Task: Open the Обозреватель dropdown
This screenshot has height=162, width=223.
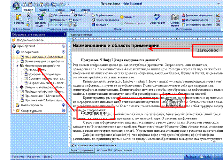Action: coord(60,15)
